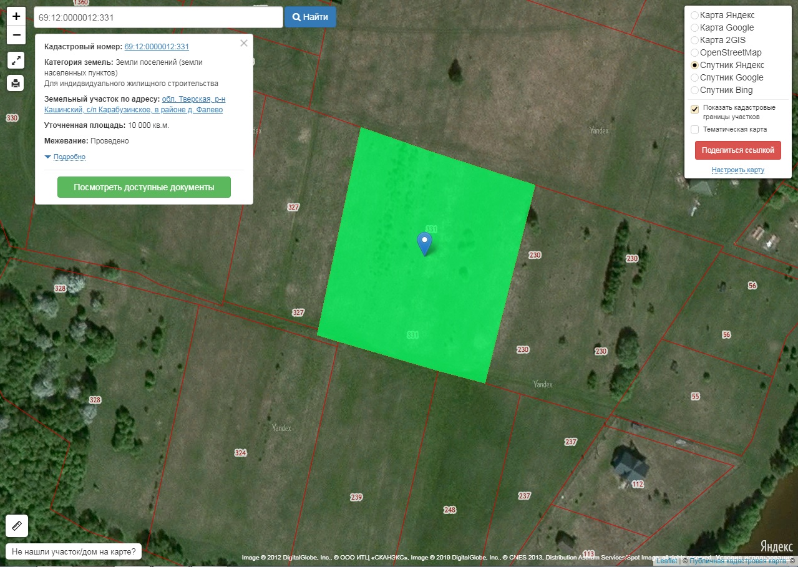This screenshot has width=798, height=567.
Task: Zoom out with the minus button
Action: [x=16, y=35]
